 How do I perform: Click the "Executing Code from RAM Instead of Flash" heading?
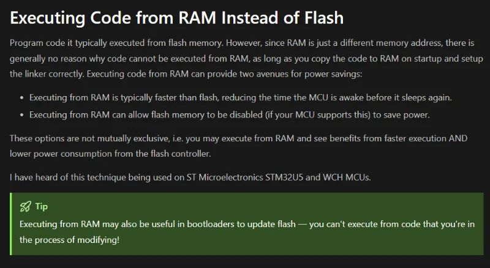[177, 18]
